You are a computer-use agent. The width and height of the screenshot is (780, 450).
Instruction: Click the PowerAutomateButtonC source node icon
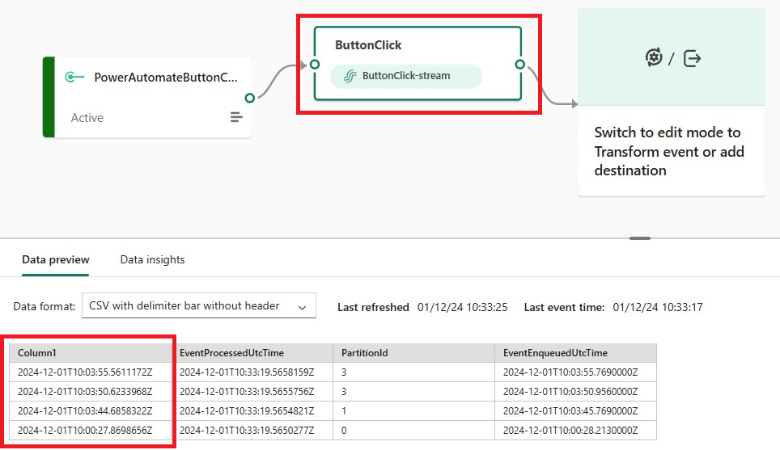tap(74, 77)
